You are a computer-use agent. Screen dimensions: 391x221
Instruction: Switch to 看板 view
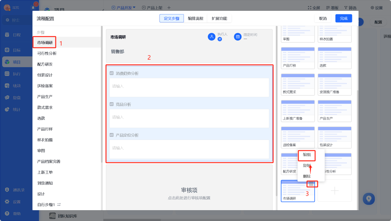332,8
